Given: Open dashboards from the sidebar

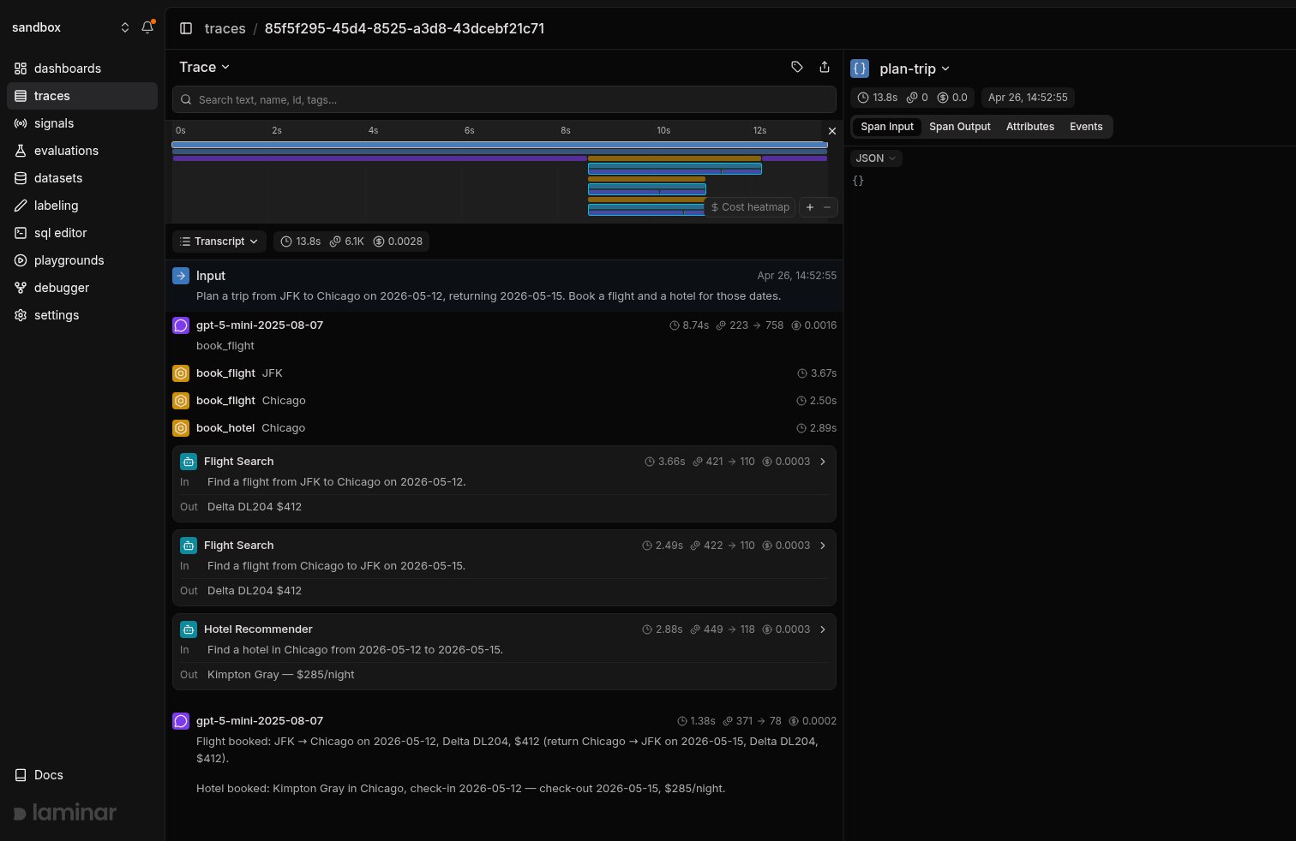Looking at the screenshot, I should coord(82,69).
